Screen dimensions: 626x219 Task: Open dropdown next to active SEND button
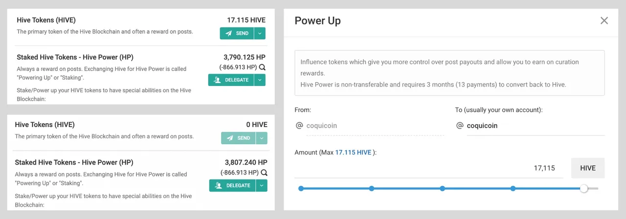260,33
